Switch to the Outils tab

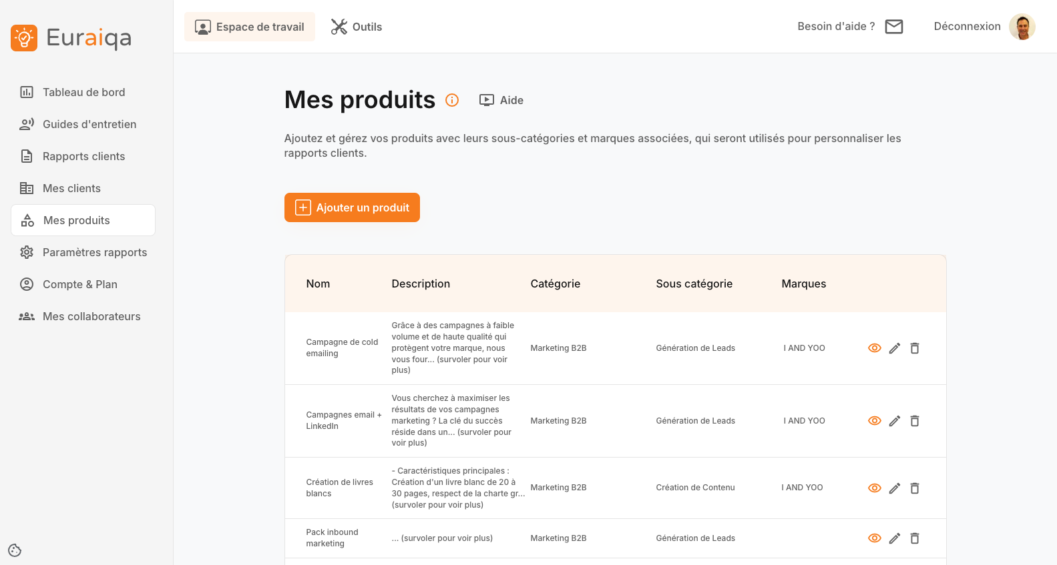click(357, 27)
